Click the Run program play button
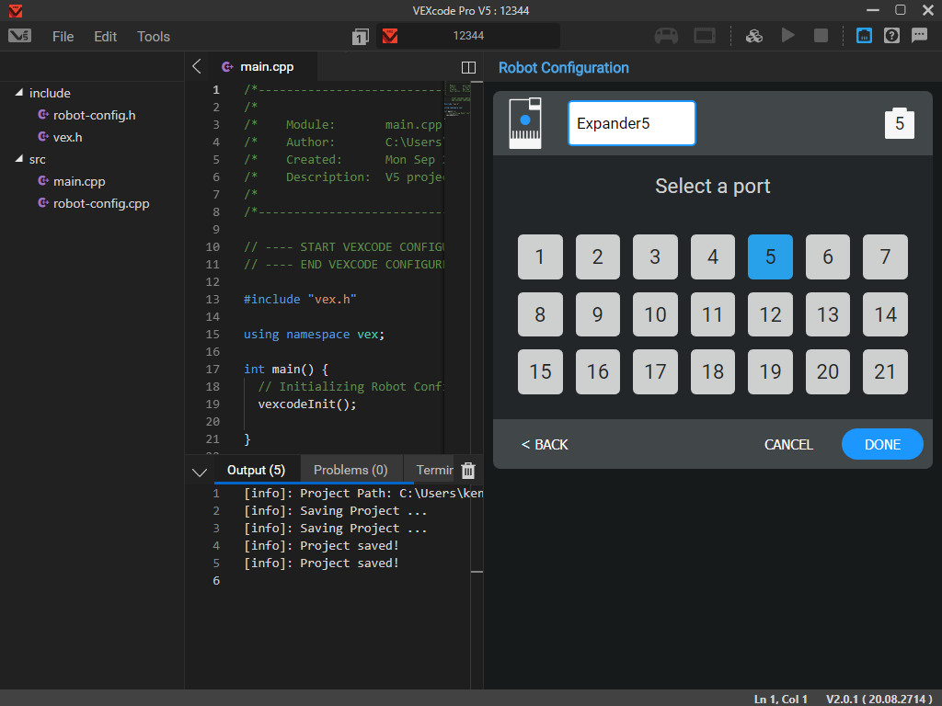 [788, 36]
